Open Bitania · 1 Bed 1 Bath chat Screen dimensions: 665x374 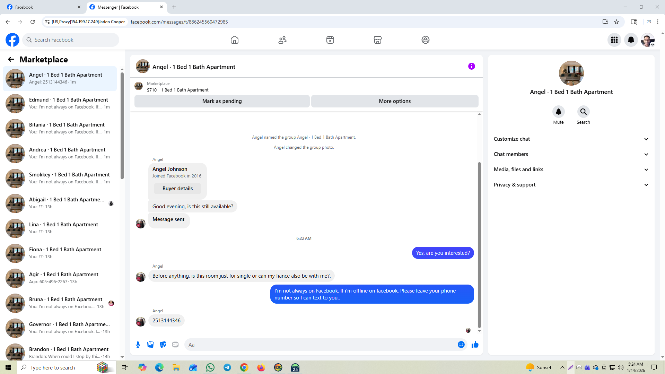pyautogui.click(x=60, y=129)
